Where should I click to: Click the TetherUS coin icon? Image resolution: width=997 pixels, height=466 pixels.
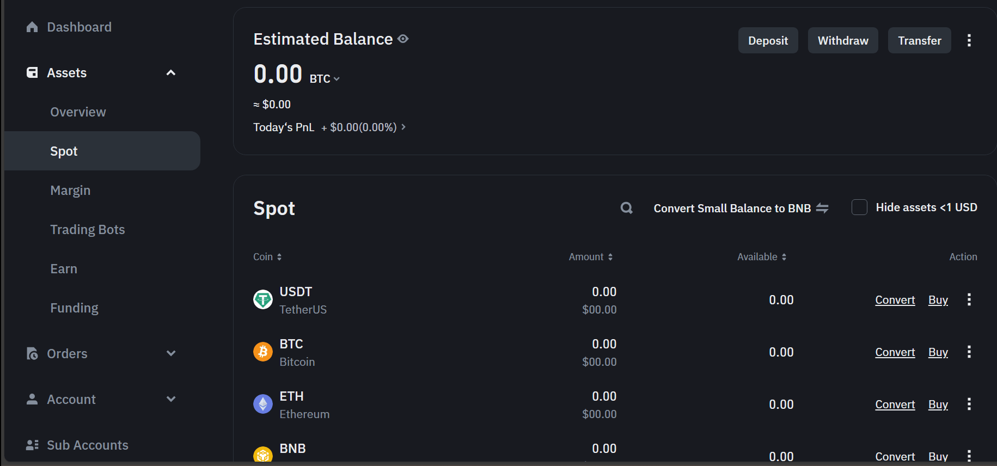point(263,299)
